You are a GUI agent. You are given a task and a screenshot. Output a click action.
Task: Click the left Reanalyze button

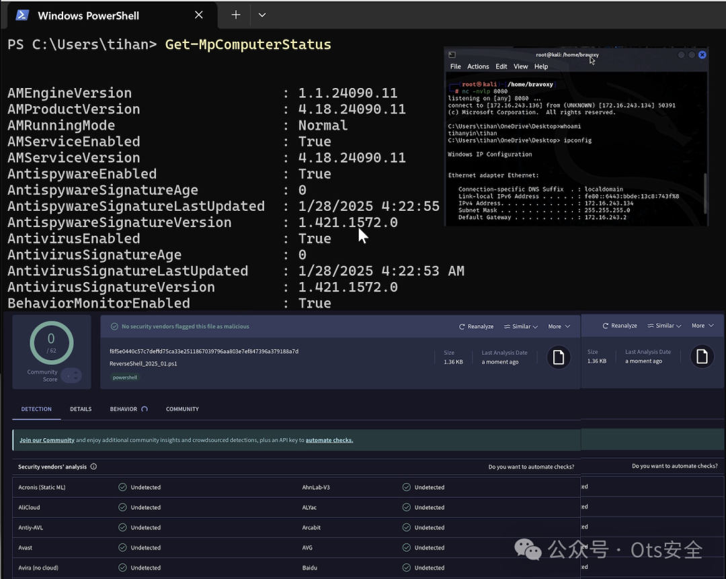tap(476, 326)
